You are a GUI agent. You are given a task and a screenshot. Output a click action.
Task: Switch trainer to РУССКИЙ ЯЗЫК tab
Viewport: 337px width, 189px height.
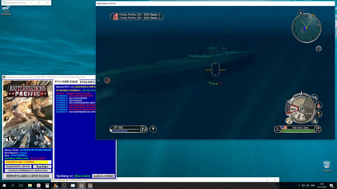pos(66,82)
